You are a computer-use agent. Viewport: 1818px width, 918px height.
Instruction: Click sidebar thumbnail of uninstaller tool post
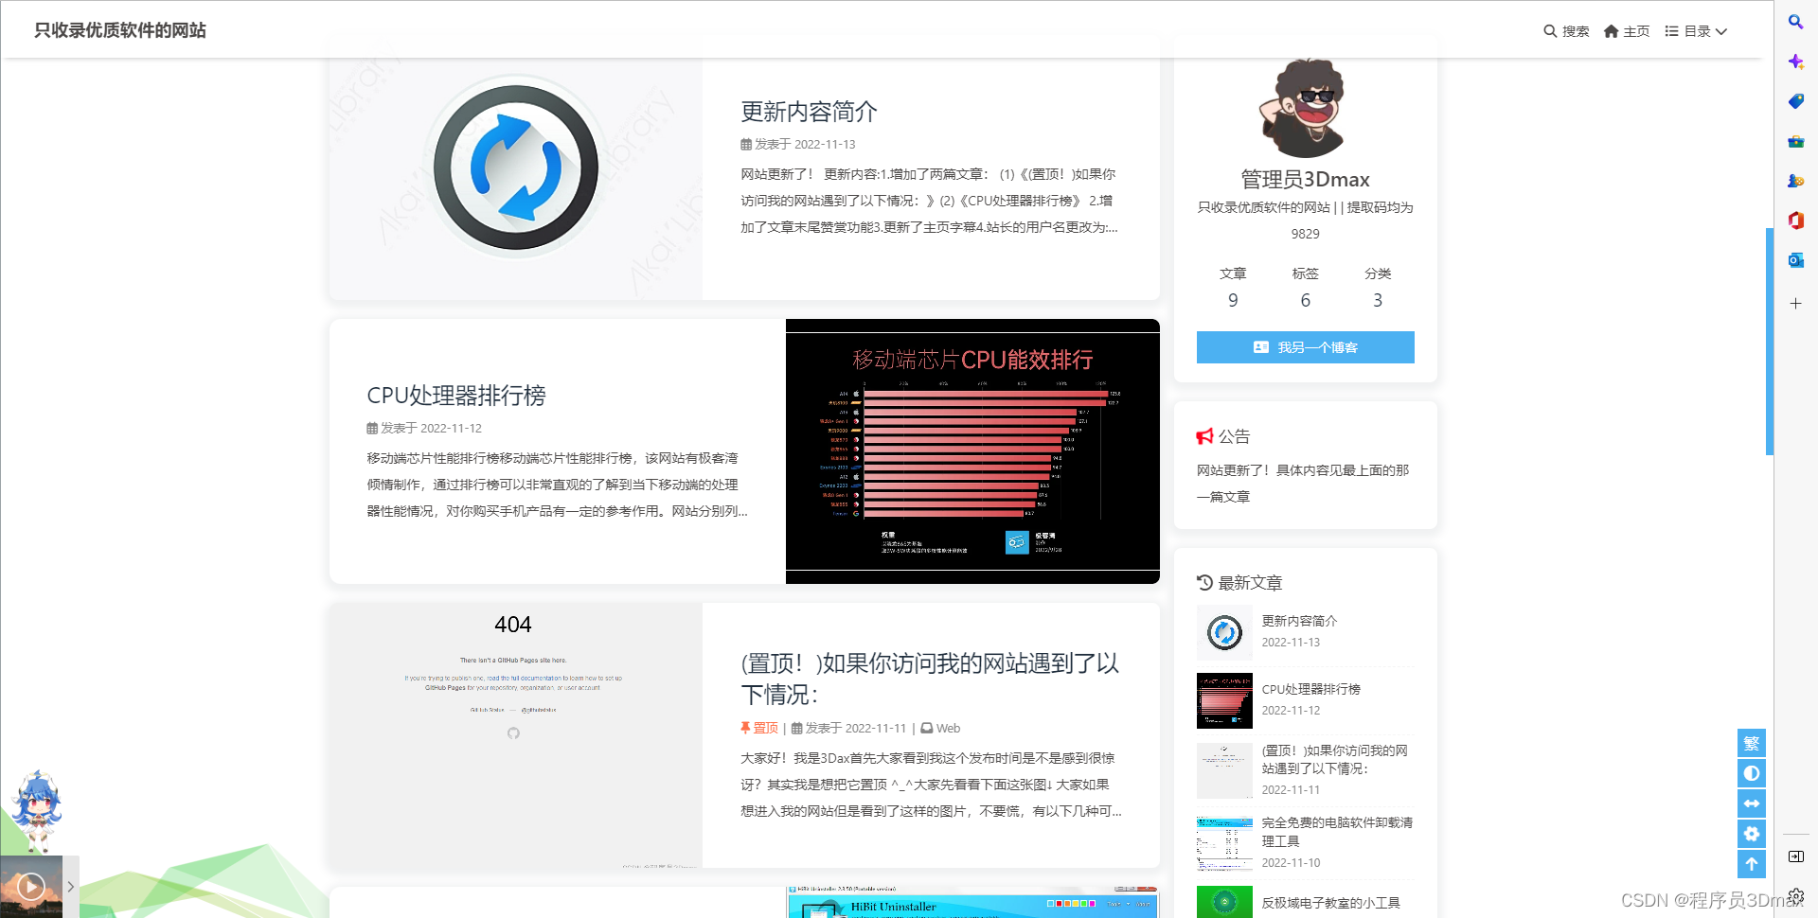coord(1224,843)
